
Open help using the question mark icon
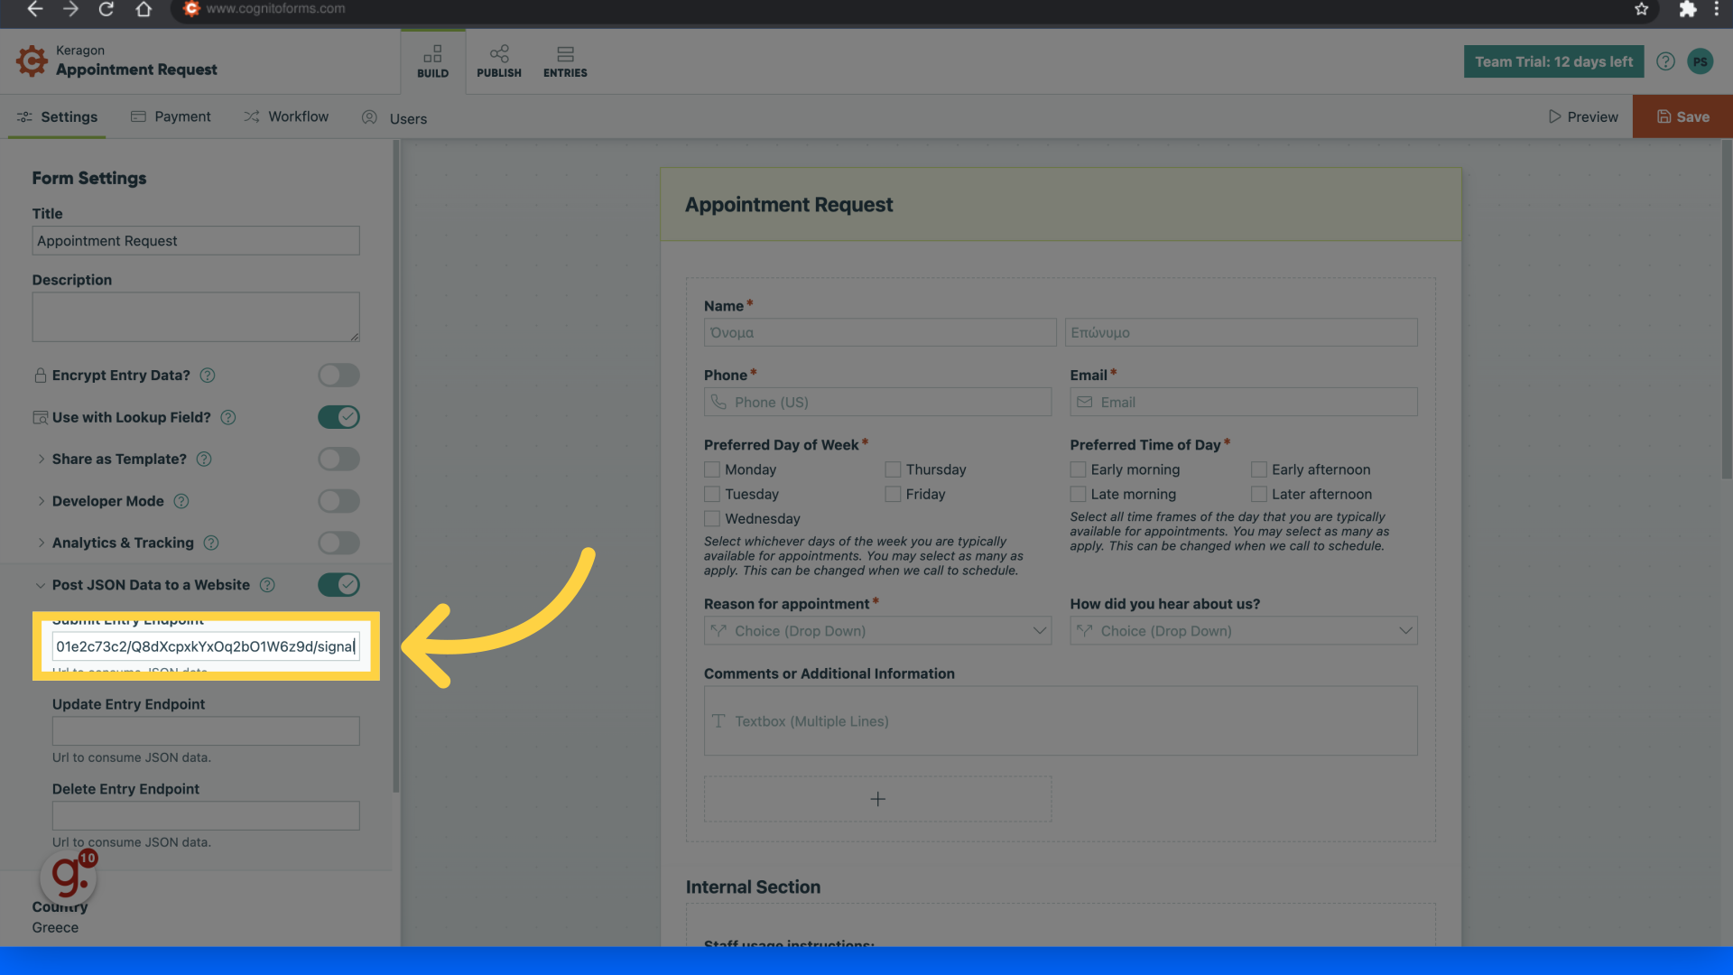click(x=1665, y=61)
